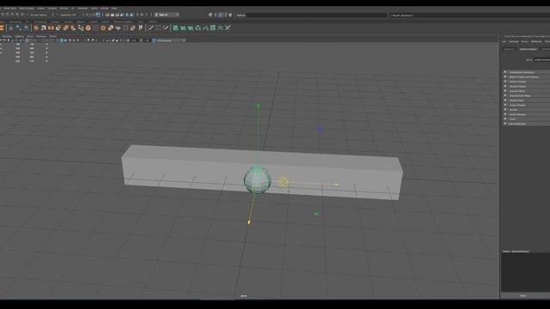Click solid orange disc shelf icon

pyautogui.click(x=103, y=27)
